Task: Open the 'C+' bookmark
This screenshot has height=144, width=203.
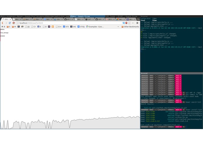Action: click(33, 27)
